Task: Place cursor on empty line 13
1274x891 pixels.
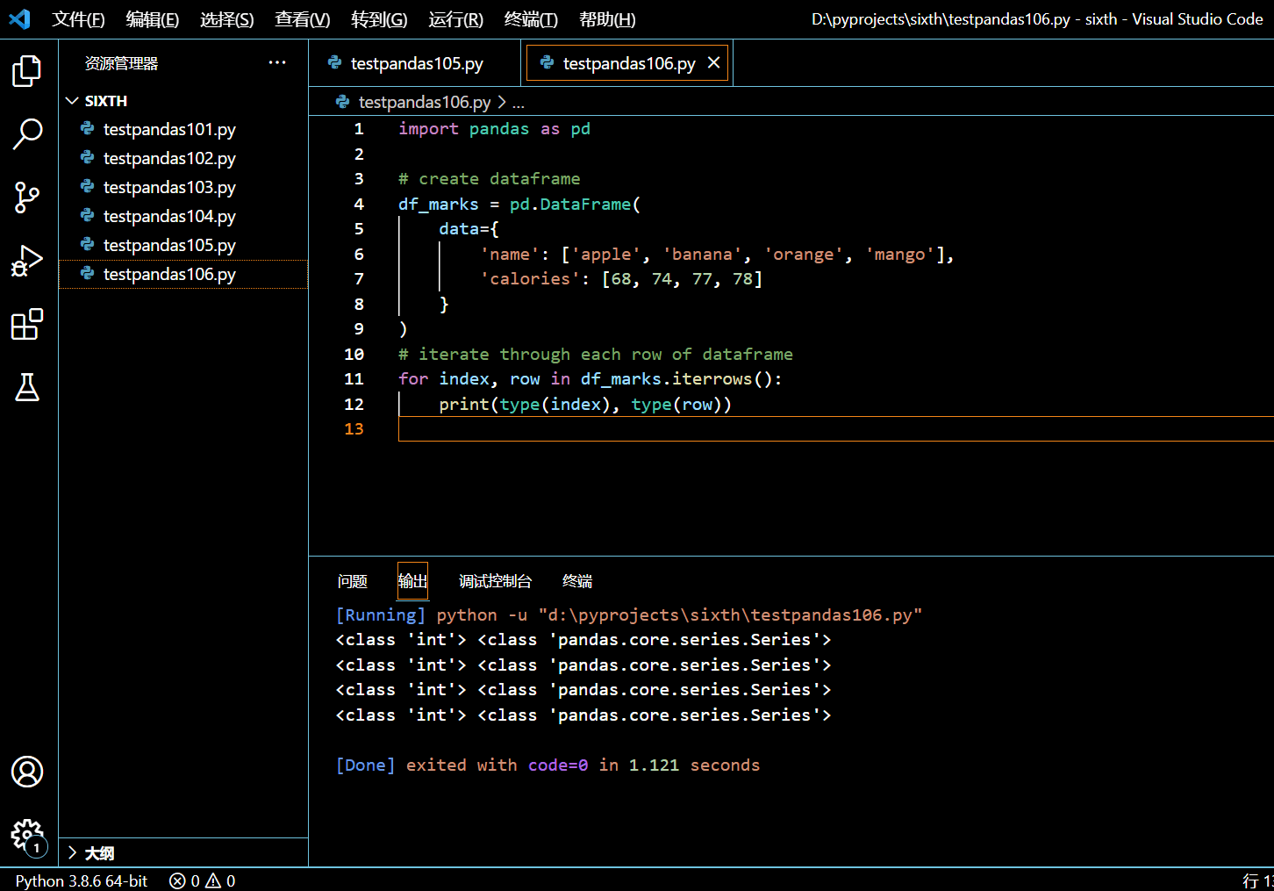Action: [835, 429]
